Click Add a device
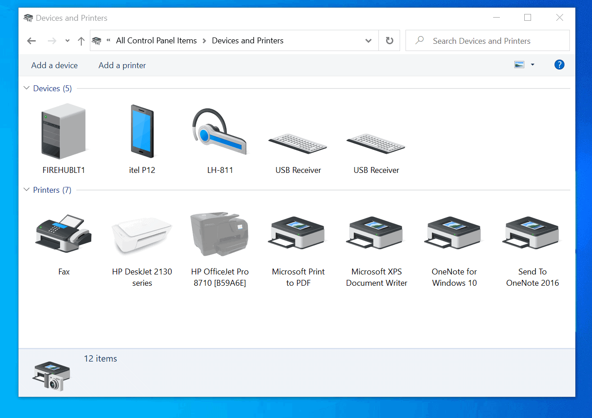Screen dimensions: 592x418 tap(54, 65)
